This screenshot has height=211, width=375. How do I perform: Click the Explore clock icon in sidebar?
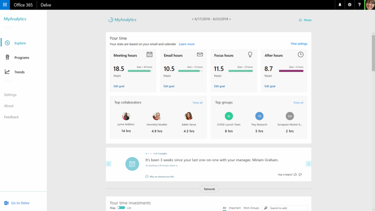[7, 43]
